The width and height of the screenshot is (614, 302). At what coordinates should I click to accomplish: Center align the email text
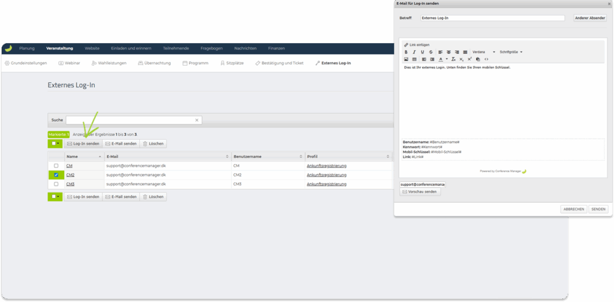449,52
